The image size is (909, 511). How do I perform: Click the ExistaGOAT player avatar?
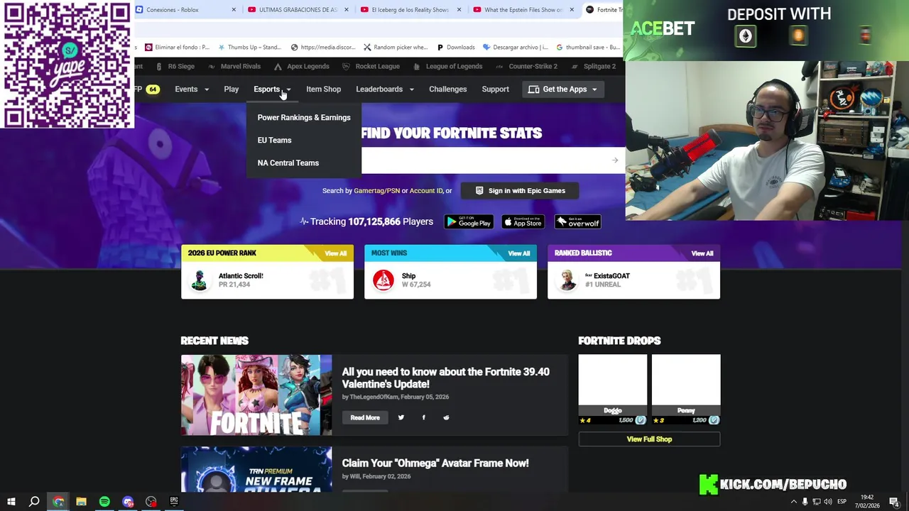point(567,280)
